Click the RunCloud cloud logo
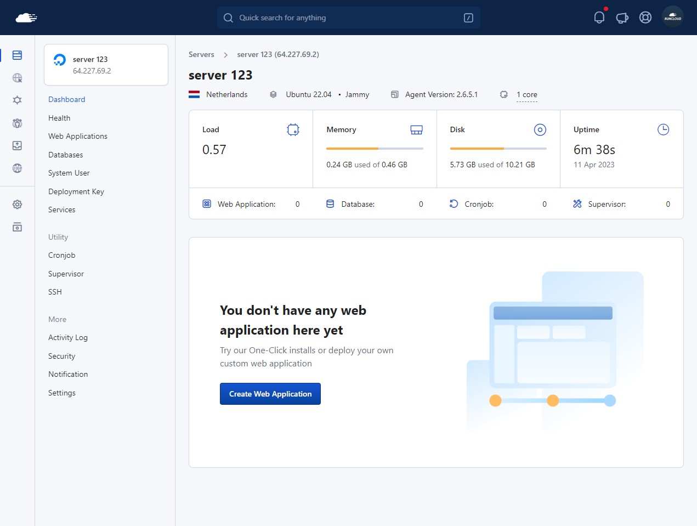This screenshot has height=526, width=697. (x=26, y=18)
